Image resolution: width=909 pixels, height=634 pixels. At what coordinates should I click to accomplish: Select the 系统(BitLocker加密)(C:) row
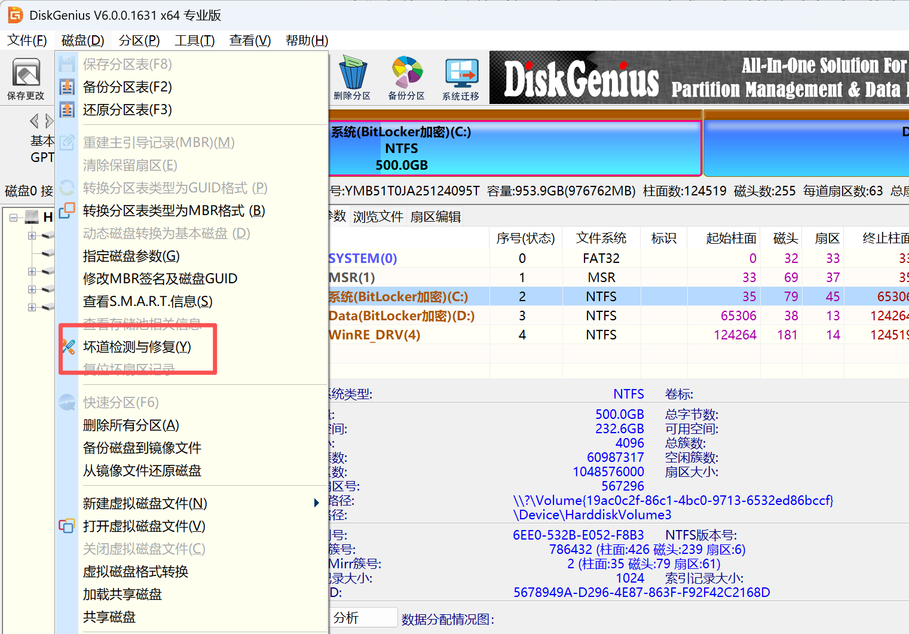pos(619,296)
